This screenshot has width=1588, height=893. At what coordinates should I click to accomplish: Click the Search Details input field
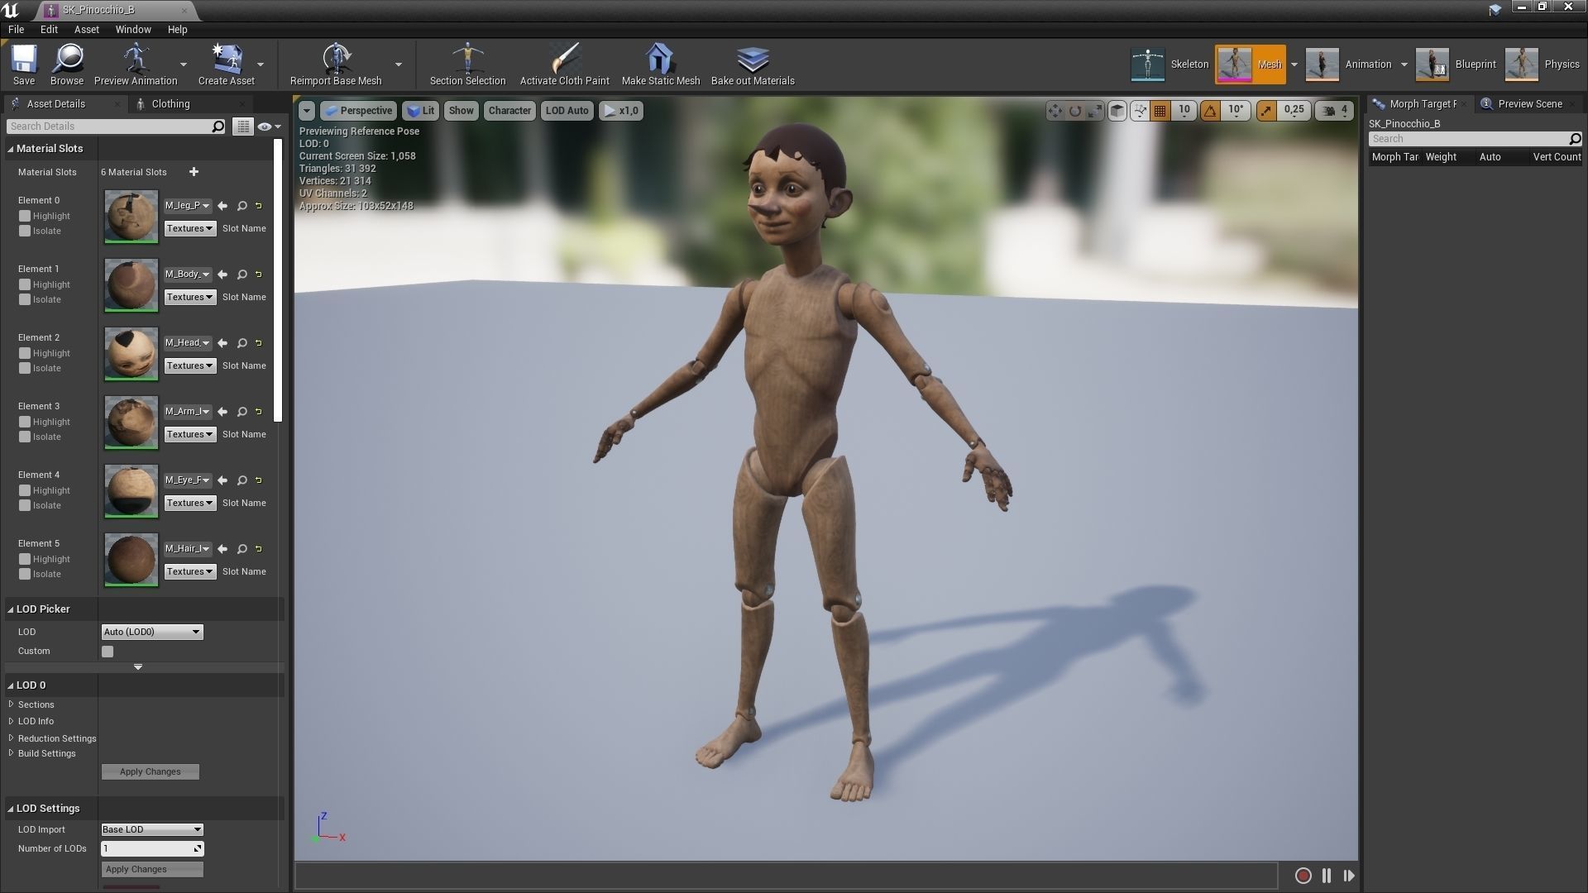point(109,127)
